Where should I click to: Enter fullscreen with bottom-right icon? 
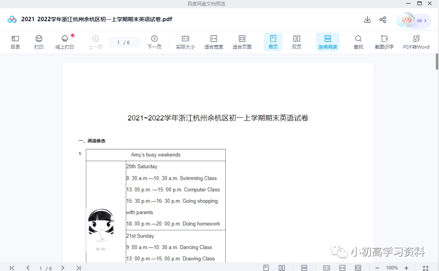click(426, 268)
